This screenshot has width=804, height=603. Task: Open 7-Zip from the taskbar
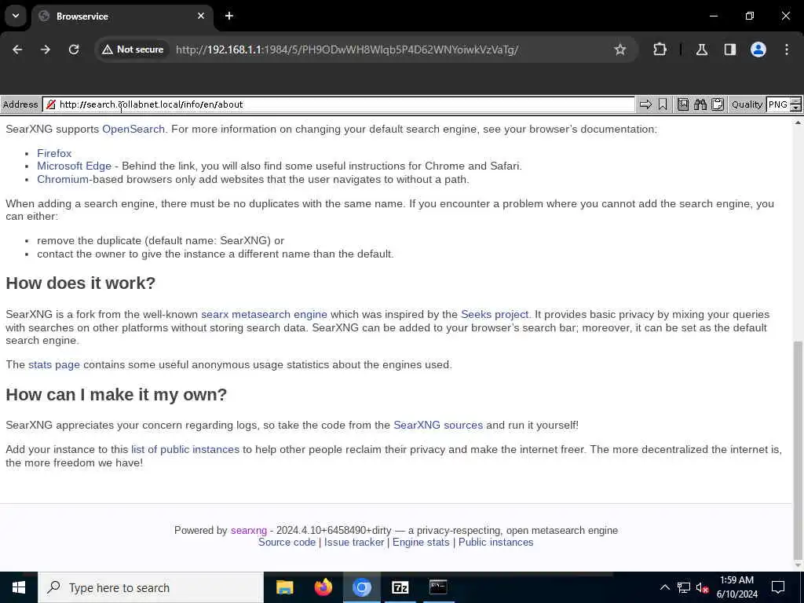pos(400,587)
